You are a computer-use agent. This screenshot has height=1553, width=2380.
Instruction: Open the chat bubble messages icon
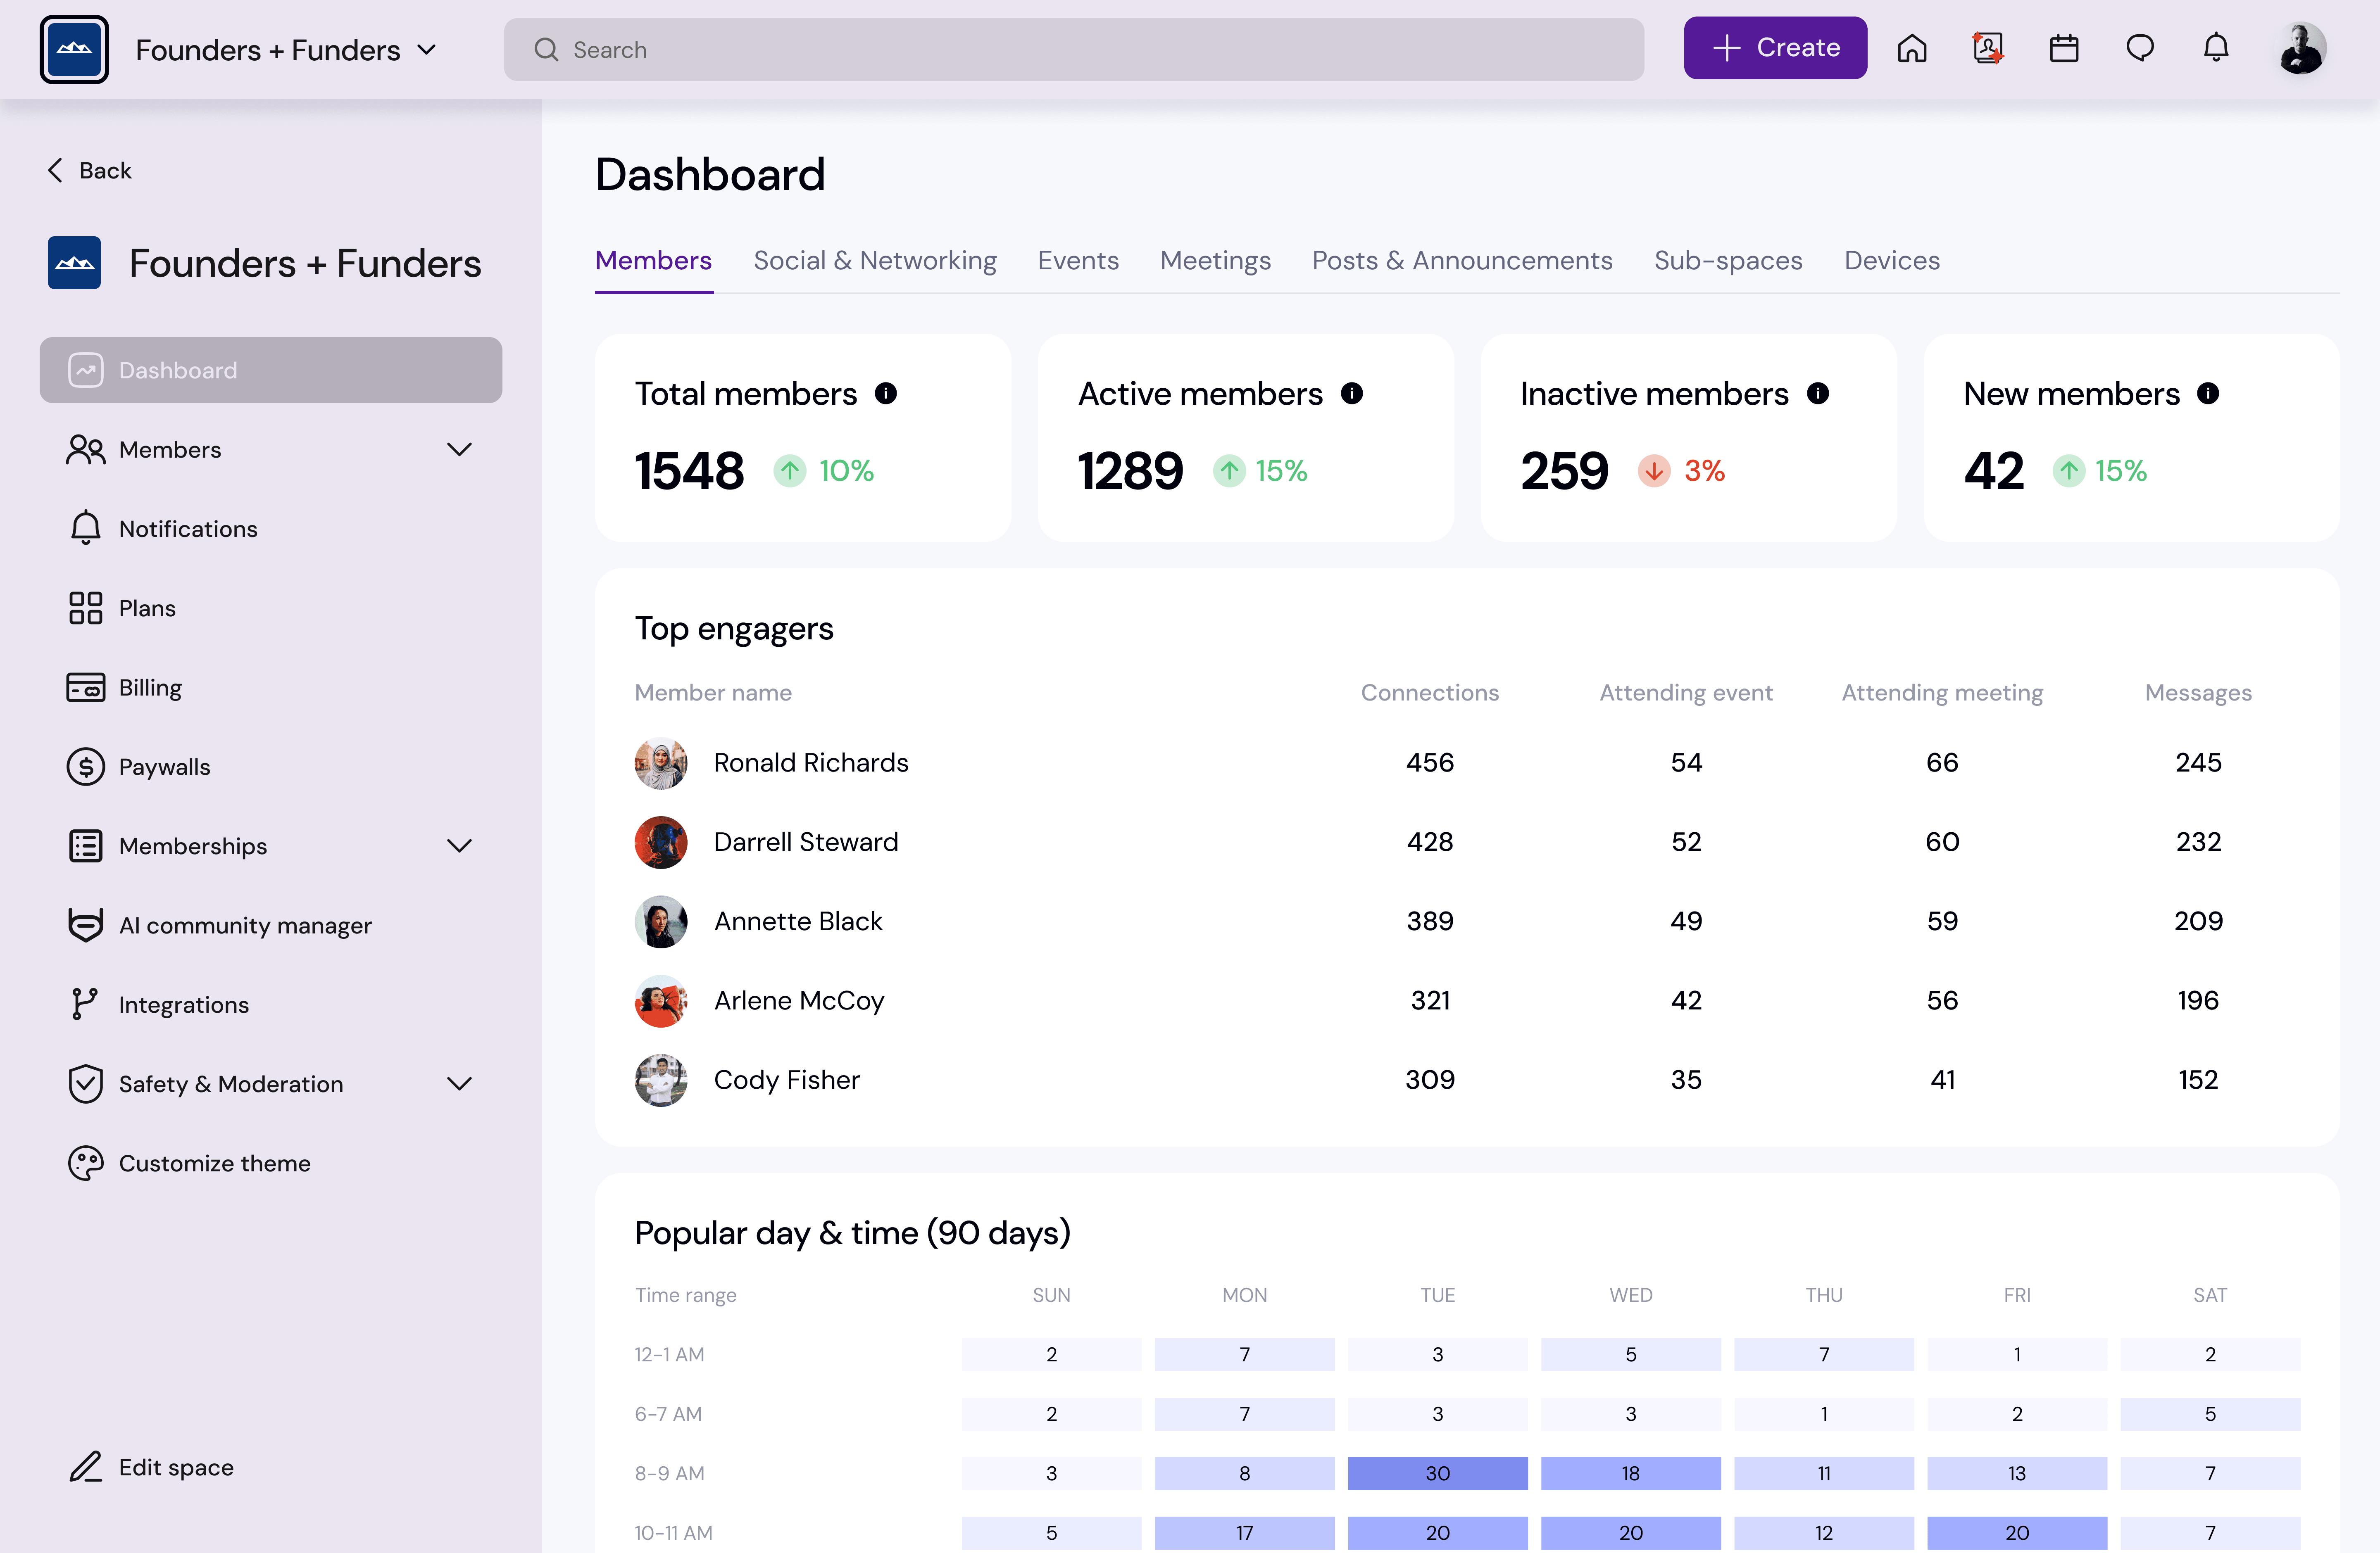[2139, 48]
